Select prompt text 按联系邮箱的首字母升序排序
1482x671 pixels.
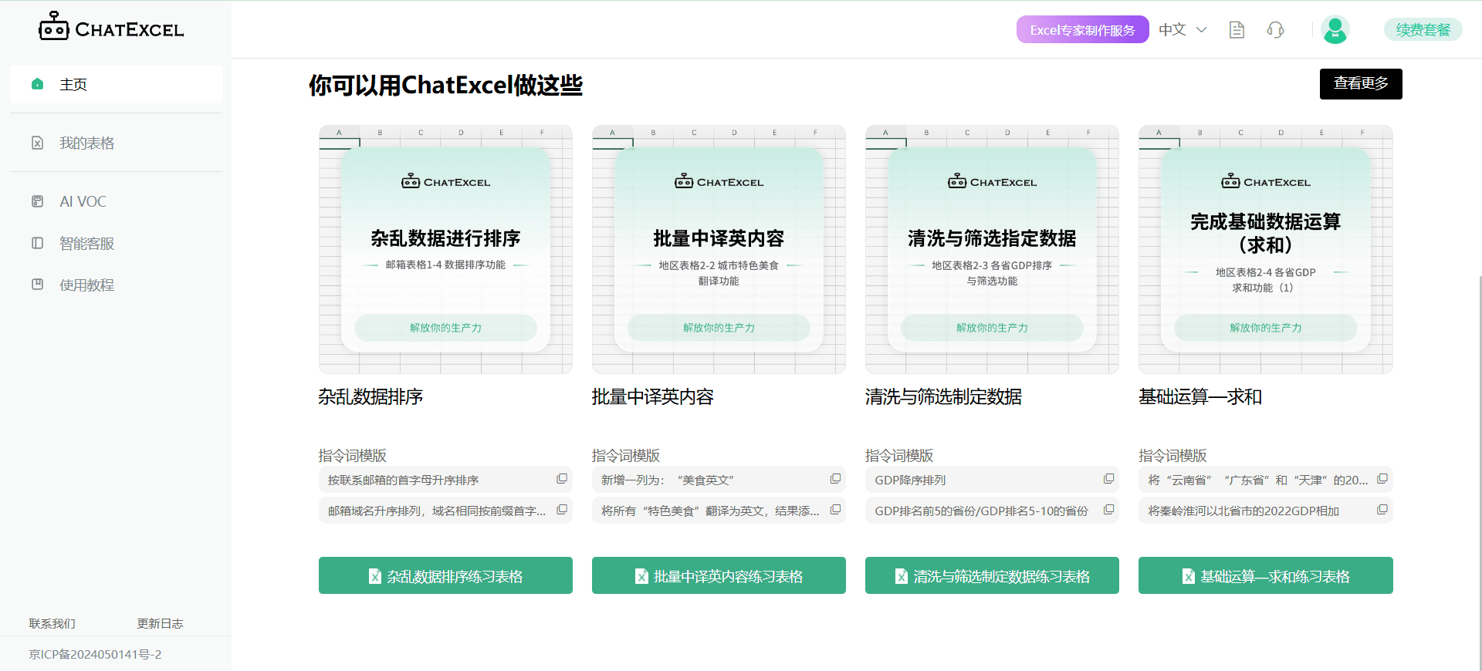pos(403,480)
